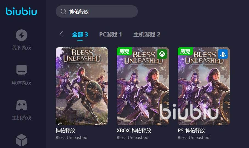Switch to the 主机游戏 2 tab
The image size is (249, 148).
pyautogui.click(x=147, y=35)
